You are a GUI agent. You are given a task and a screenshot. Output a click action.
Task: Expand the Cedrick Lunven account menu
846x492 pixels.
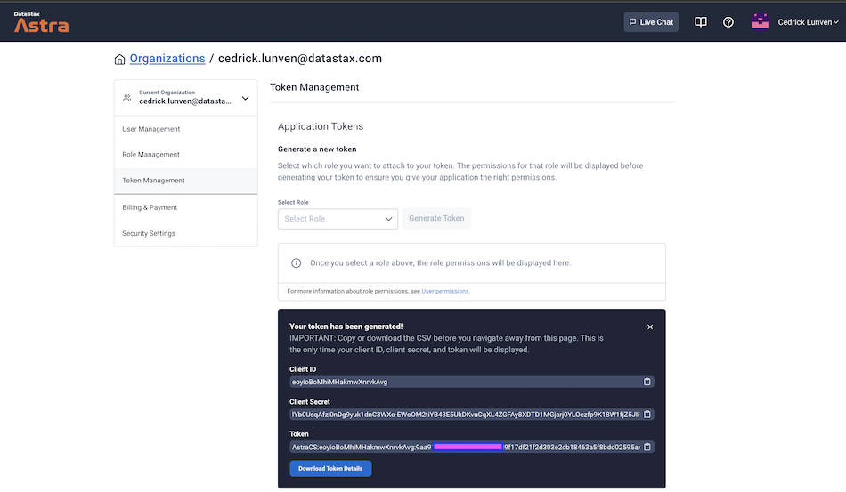coord(808,22)
